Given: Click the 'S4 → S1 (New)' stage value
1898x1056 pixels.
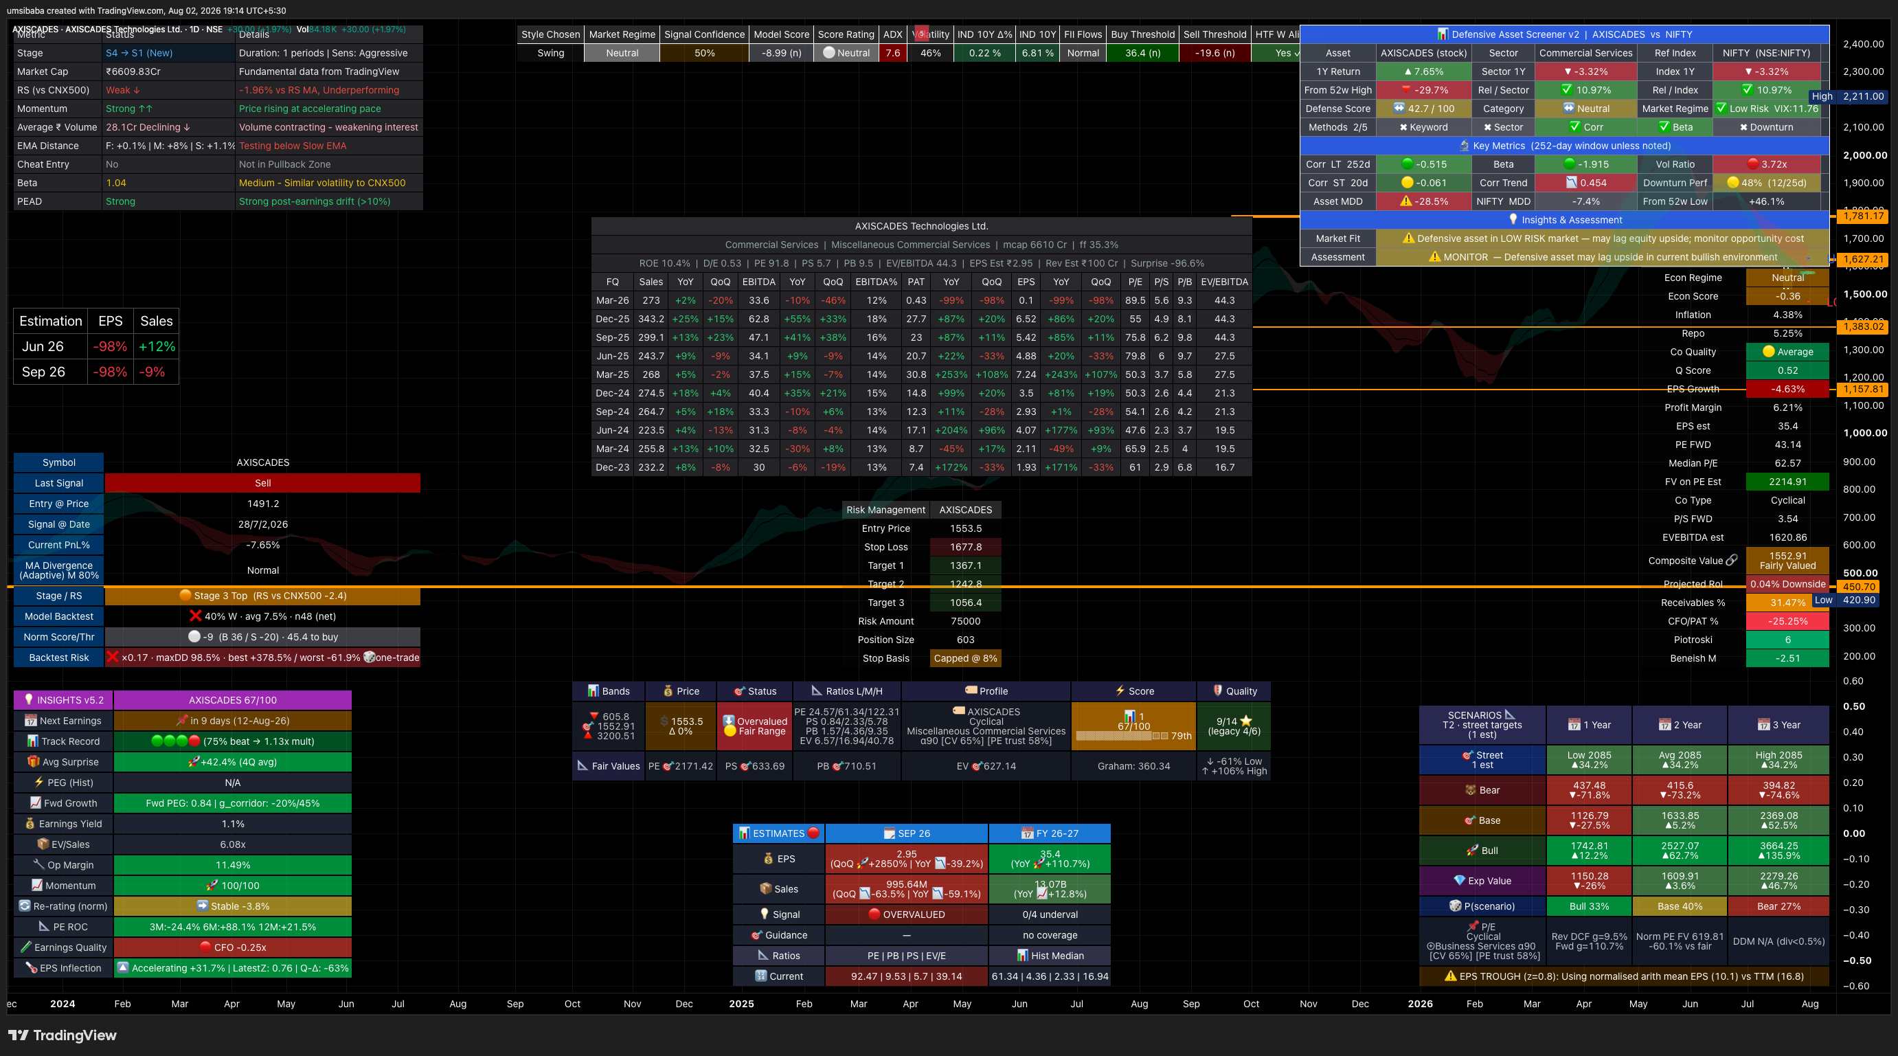Looking at the screenshot, I should coord(139,53).
